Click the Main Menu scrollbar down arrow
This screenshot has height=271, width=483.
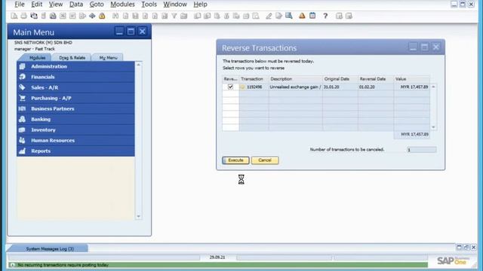(138, 216)
